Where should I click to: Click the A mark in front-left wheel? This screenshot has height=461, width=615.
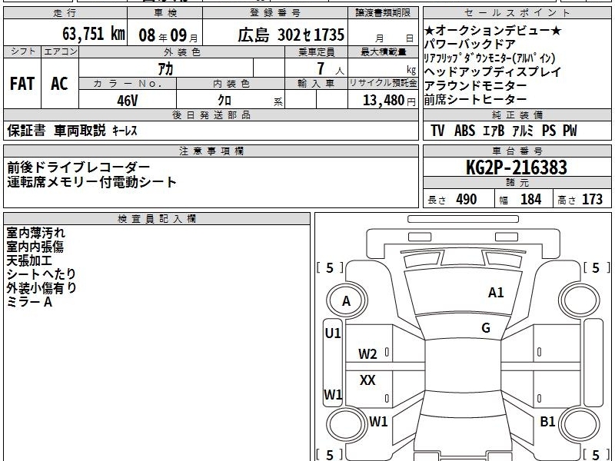[346, 301]
